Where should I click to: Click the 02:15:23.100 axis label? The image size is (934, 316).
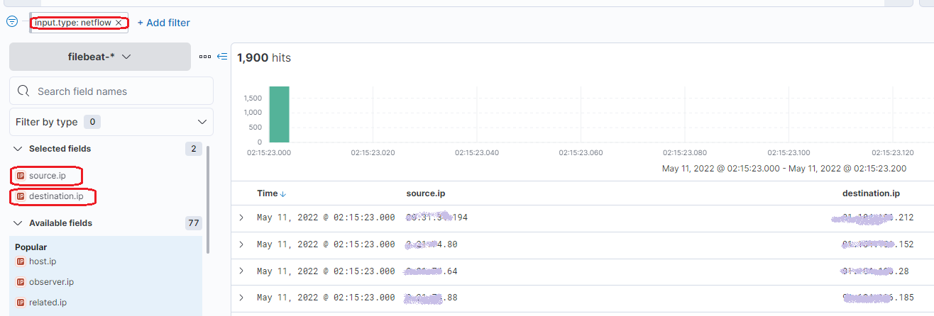(789, 152)
